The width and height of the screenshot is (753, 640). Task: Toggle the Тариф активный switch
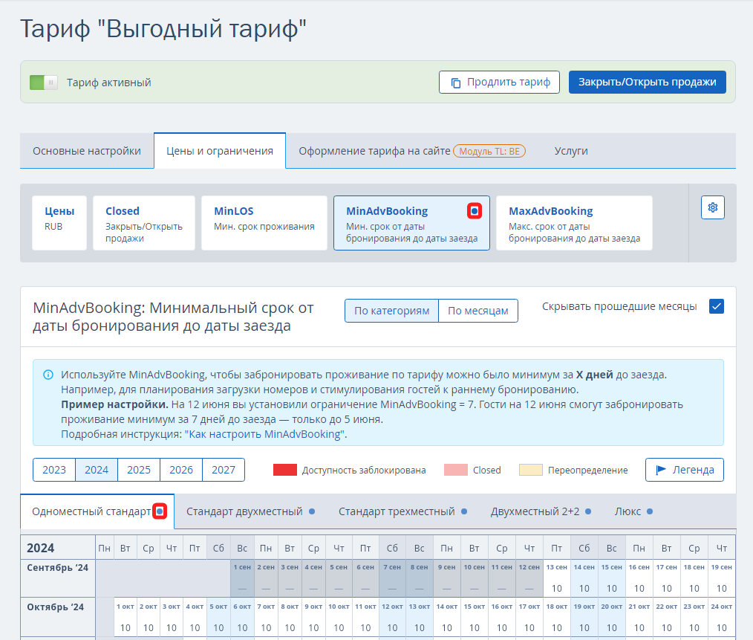coord(44,83)
